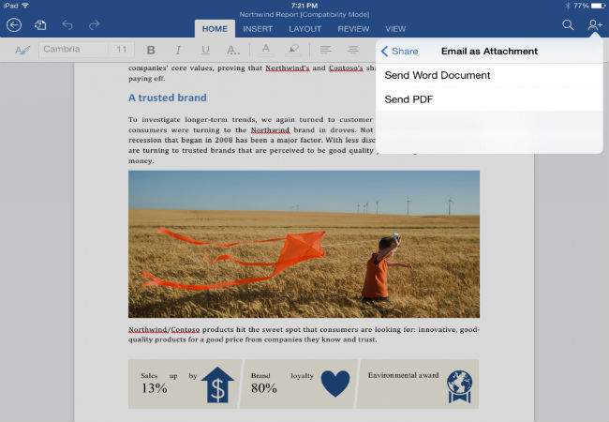
Task: Redo the last undone action
Action: pos(93,25)
